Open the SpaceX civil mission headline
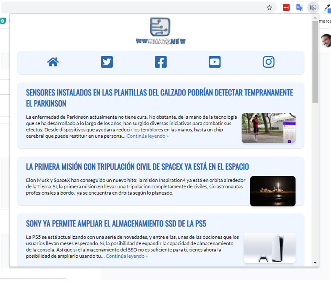The width and height of the screenshot is (331, 281). (x=137, y=167)
